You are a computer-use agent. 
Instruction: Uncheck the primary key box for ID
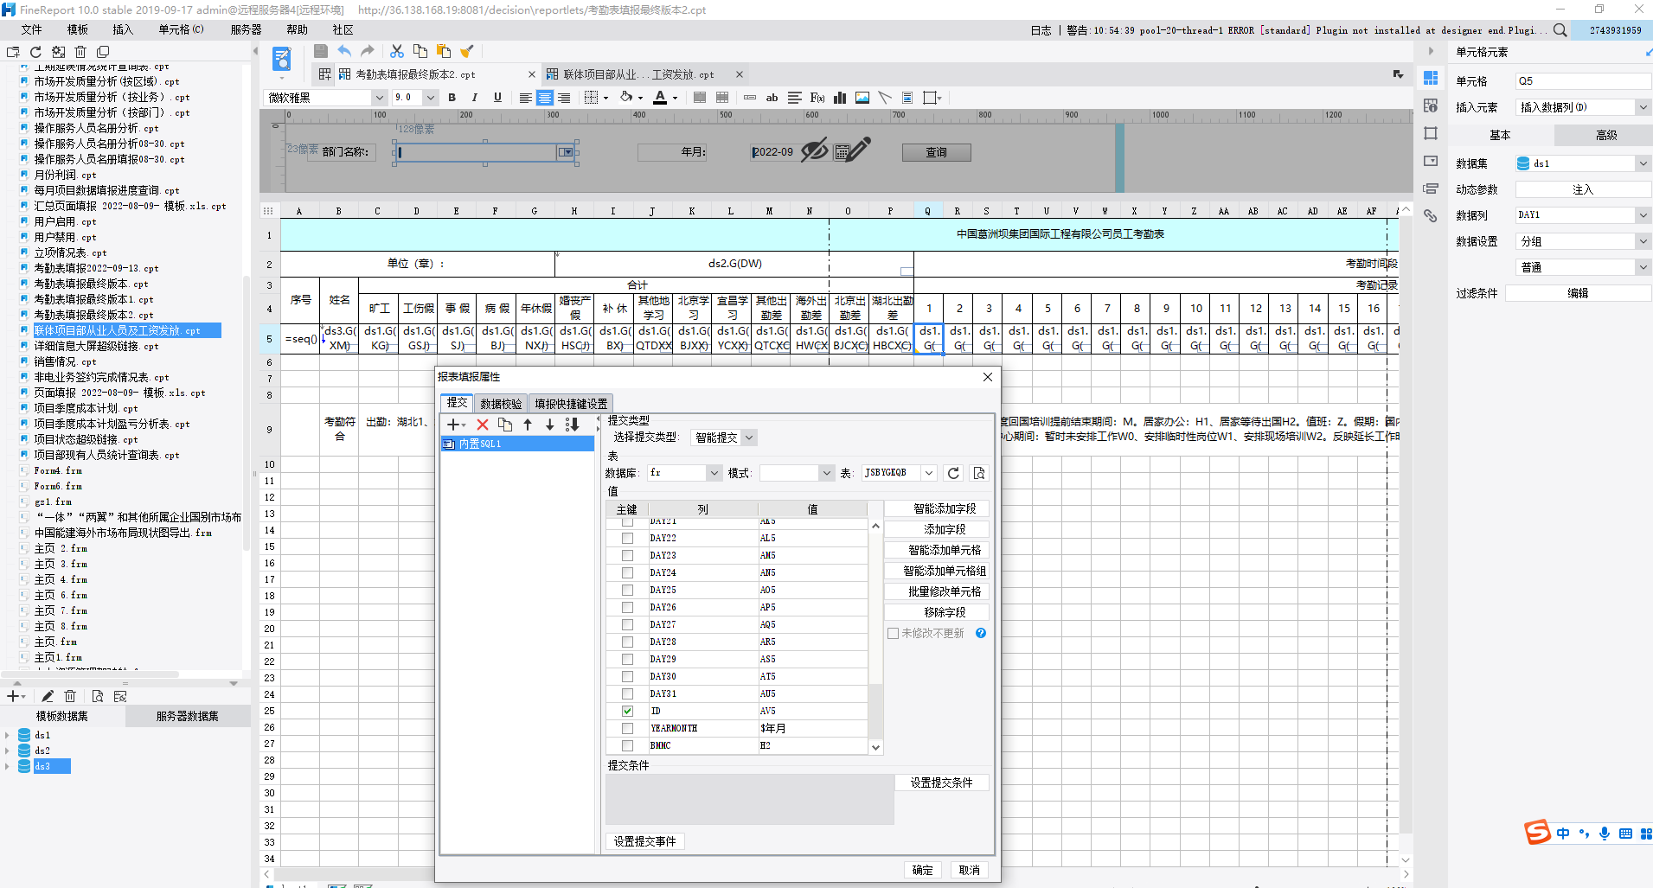pyautogui.click(x=627, y=711)
